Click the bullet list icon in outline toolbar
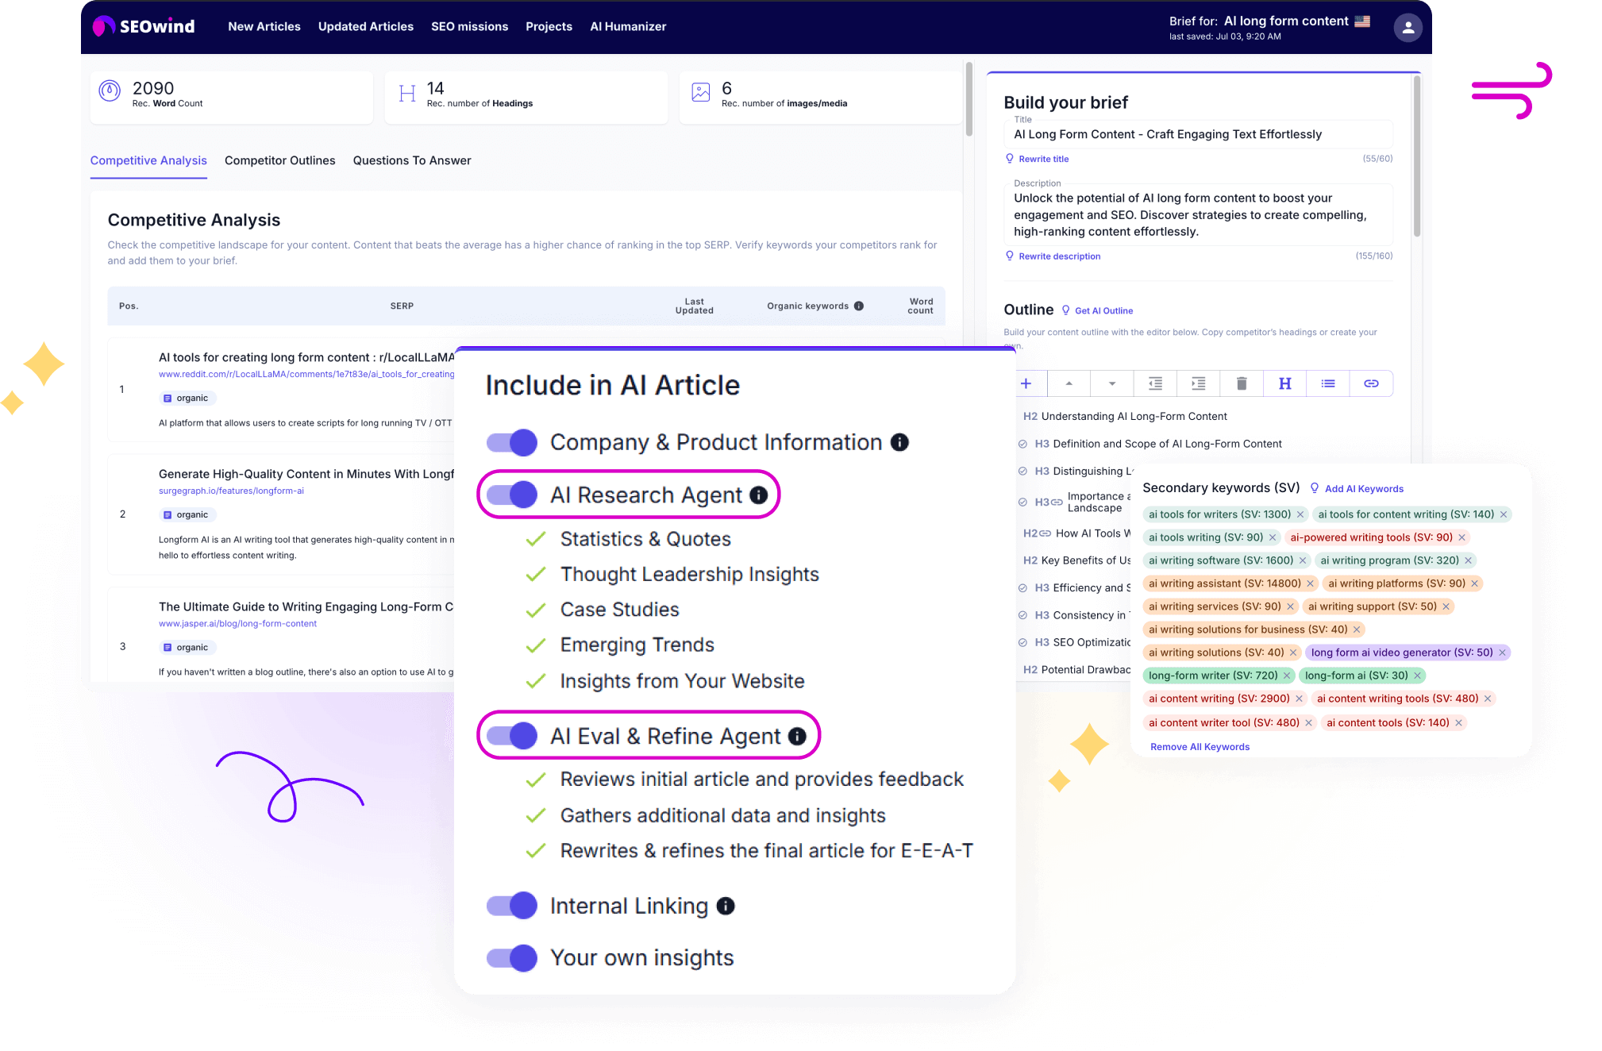Image resolution: width=1602 pixels, height=1051 pixels. [1328, 383]
